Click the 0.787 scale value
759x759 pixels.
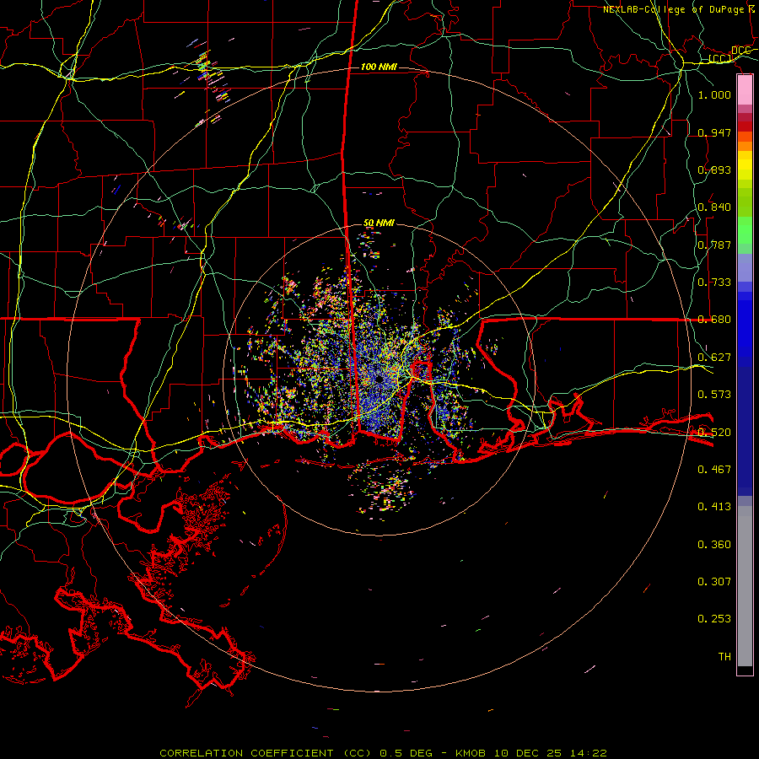[x=714, y=245]
